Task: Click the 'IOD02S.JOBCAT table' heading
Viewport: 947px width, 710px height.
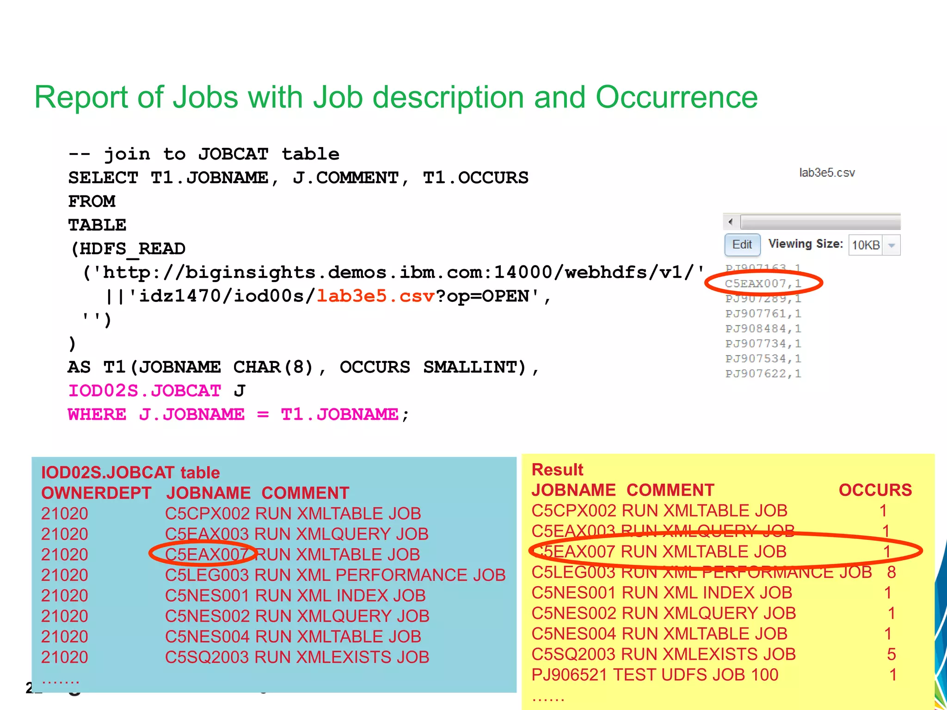Action: point(130,472)
